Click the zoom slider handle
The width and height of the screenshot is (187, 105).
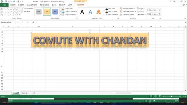pos(172,97)
